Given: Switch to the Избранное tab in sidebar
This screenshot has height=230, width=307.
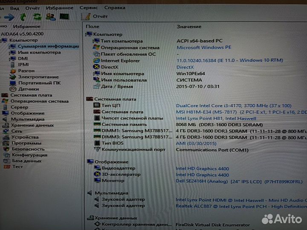Looking at the screenshot, I should pyautogui.click(x=26, y=26).
